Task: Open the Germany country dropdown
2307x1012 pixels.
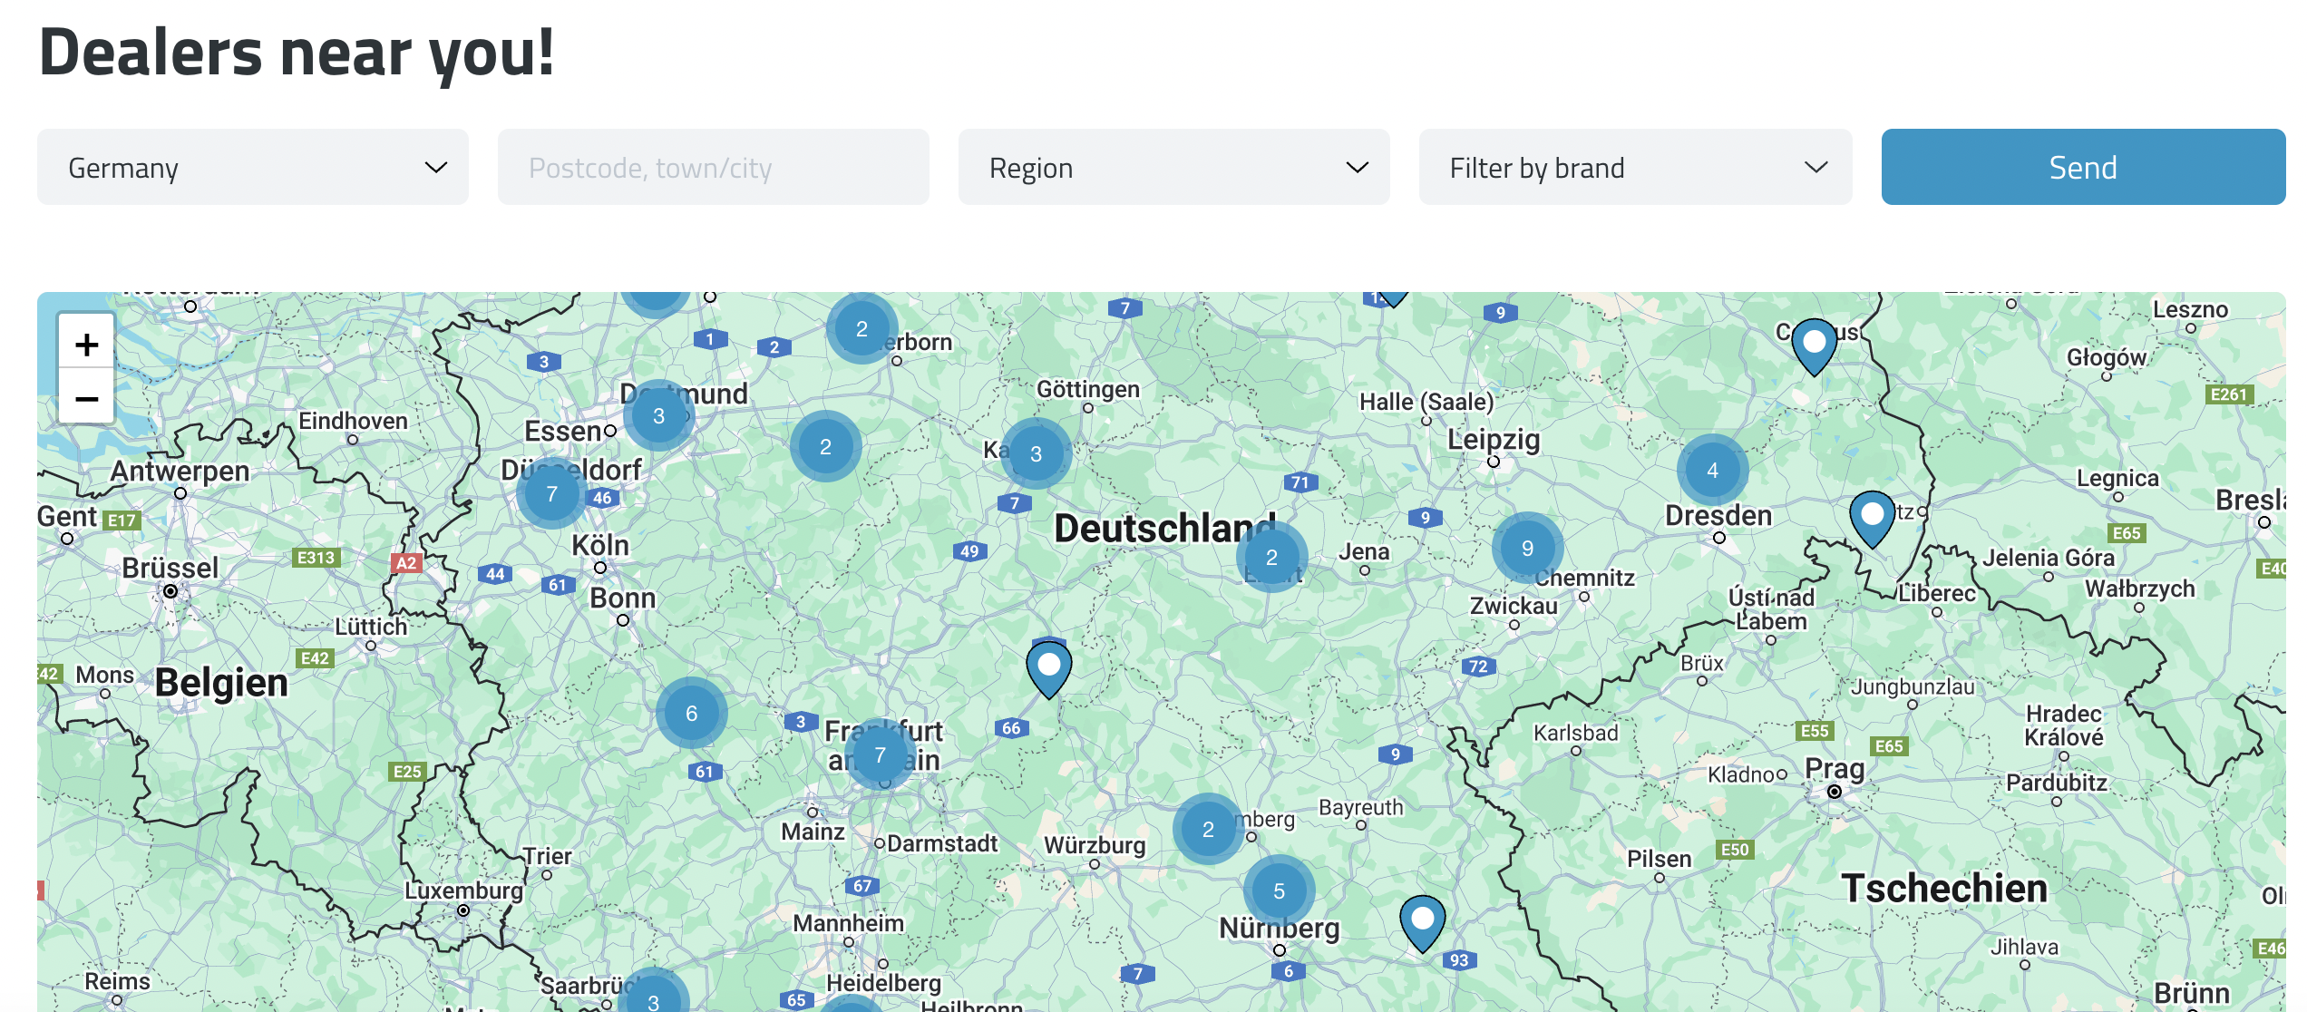Action: point(253,168)
